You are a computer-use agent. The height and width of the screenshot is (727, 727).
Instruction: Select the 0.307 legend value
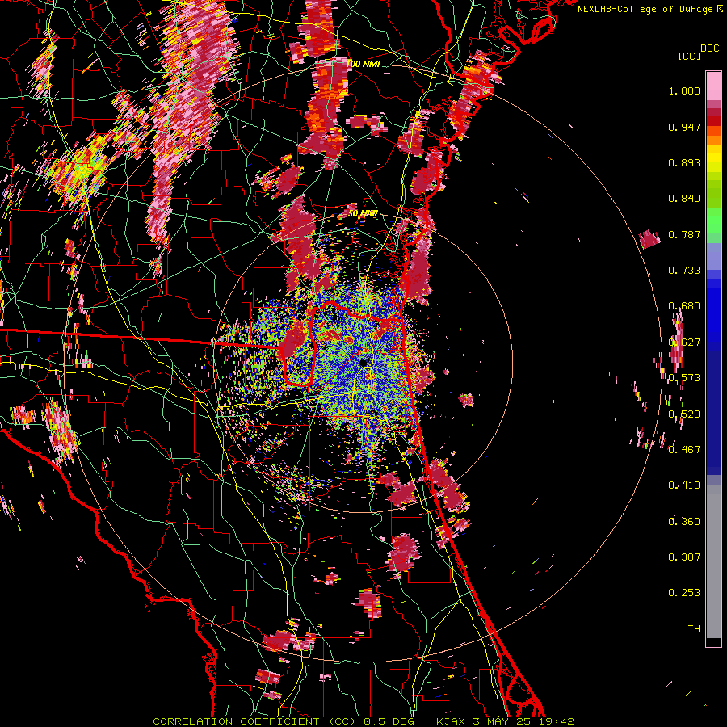(684, 557)
